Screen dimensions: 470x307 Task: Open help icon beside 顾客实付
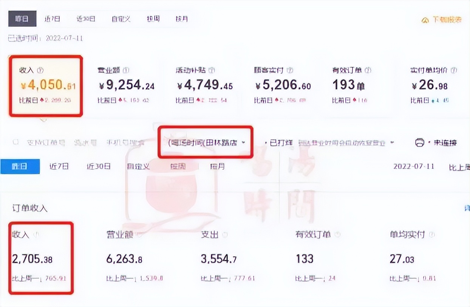coord(290,70)
